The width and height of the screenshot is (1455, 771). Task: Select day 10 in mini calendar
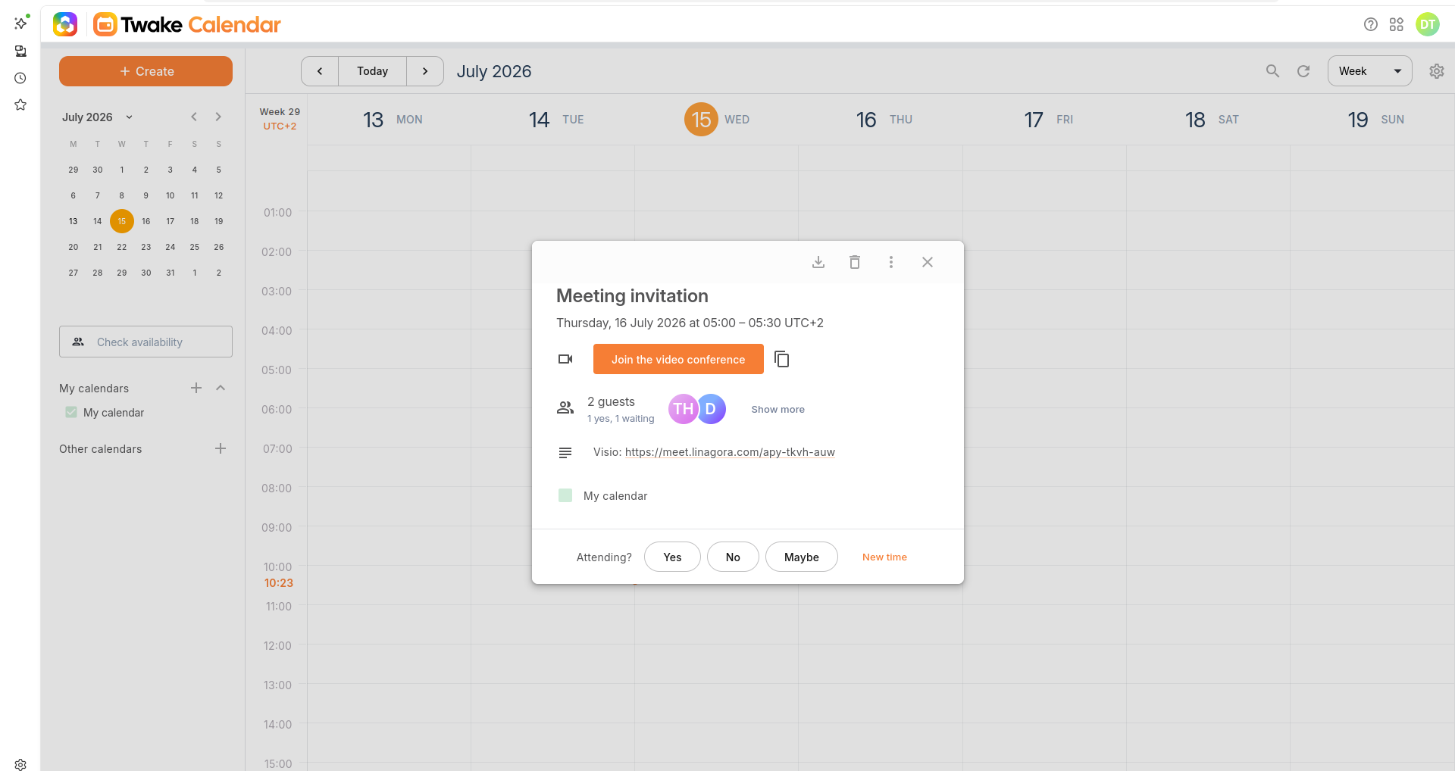coord(171,195)
